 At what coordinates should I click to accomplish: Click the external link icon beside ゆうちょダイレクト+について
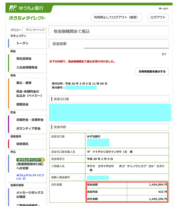click(24, 179)
